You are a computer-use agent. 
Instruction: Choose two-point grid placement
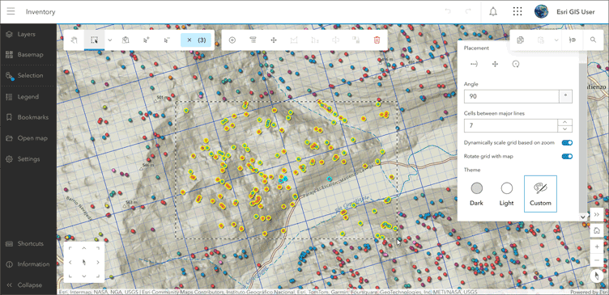(474, 65)
